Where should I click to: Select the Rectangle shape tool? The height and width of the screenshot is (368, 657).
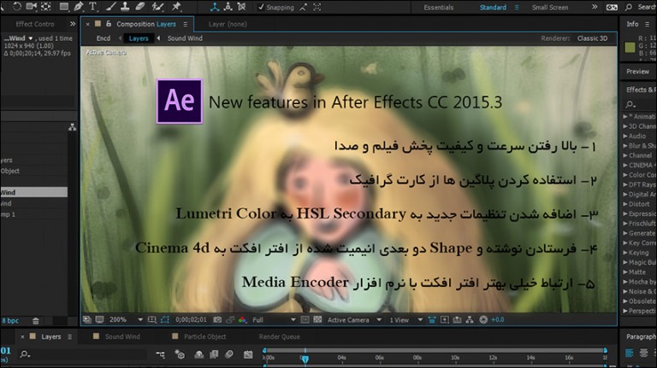pyautogui.click(x=63, y=7)
